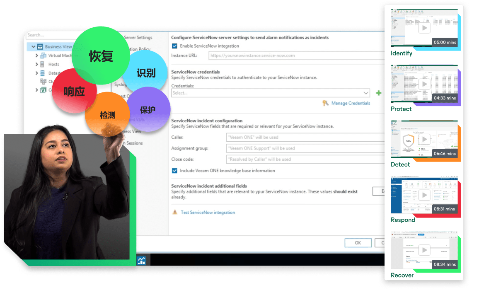Screen dimensions: 496x290
Task: Select Hosts in the tree
Action: pyautogui.click(x=54, y=64)
